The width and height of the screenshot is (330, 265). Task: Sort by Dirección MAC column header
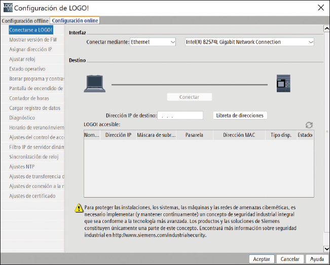coord(239,135)
